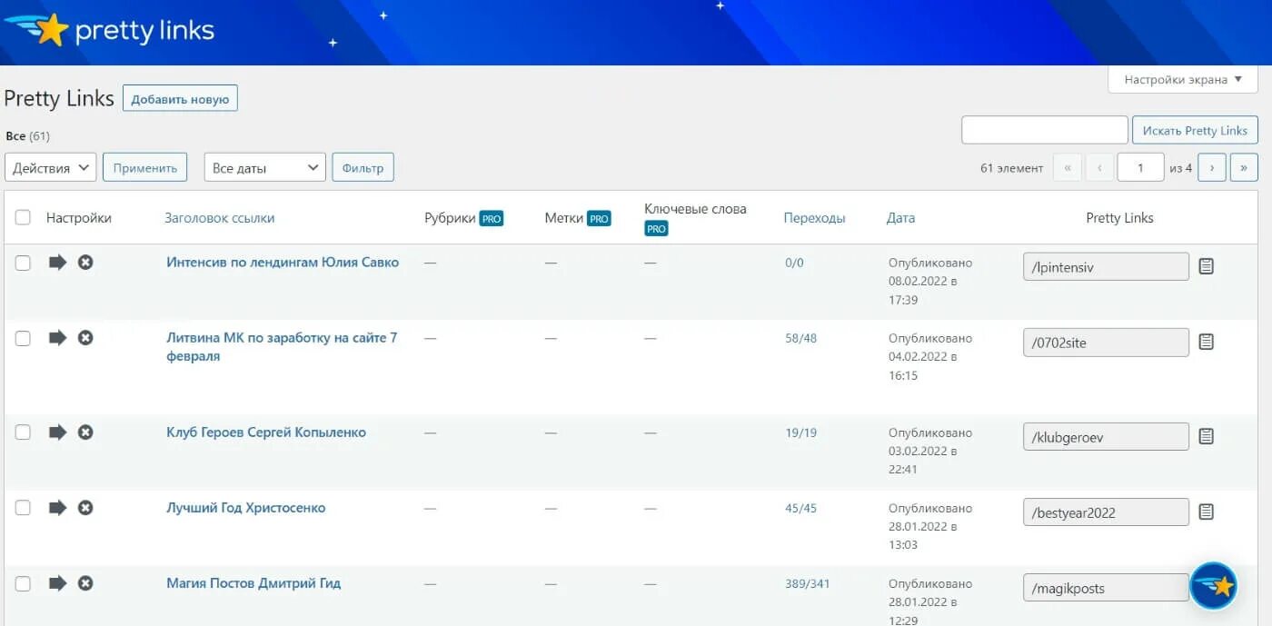Select the /klubgeroev pretty link field
Image resolution: width=1272 pixels, height=626 pixels.
(1106, 436)
